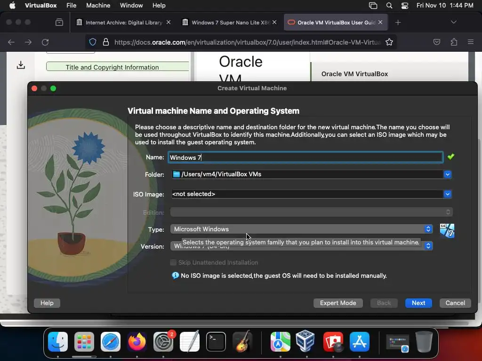The width and height of the screenshot is (482, 361).
Task: Open Firefox tracking protection shield
Action: click(93, 42)
